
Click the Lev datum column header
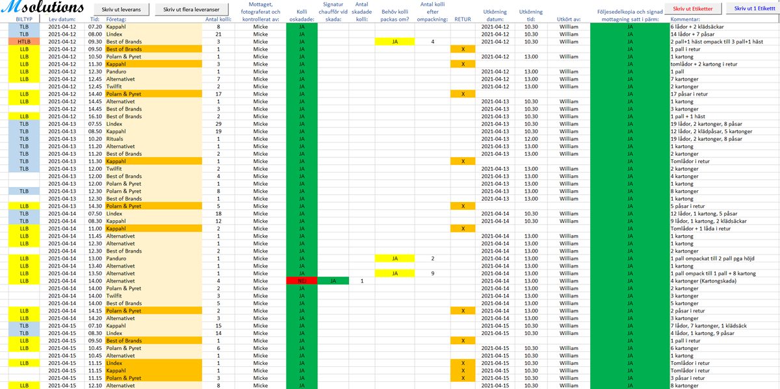coord(62,19)
